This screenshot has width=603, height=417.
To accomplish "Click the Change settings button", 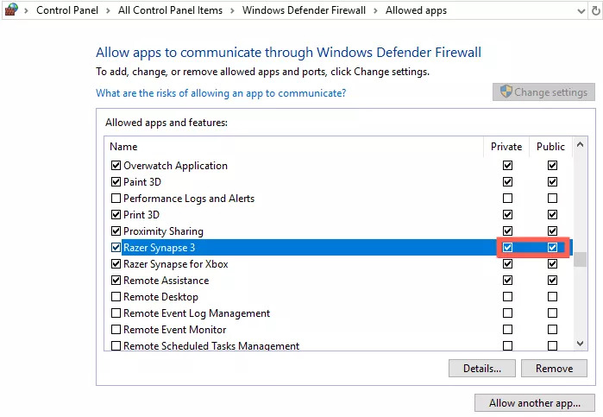I will [543, 92].
